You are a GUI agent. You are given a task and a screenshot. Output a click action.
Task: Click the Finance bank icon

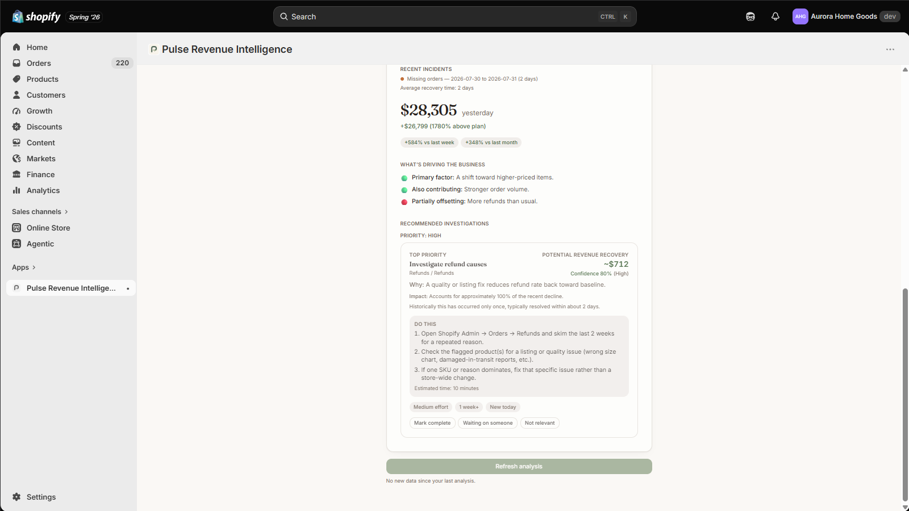[16, 174]
